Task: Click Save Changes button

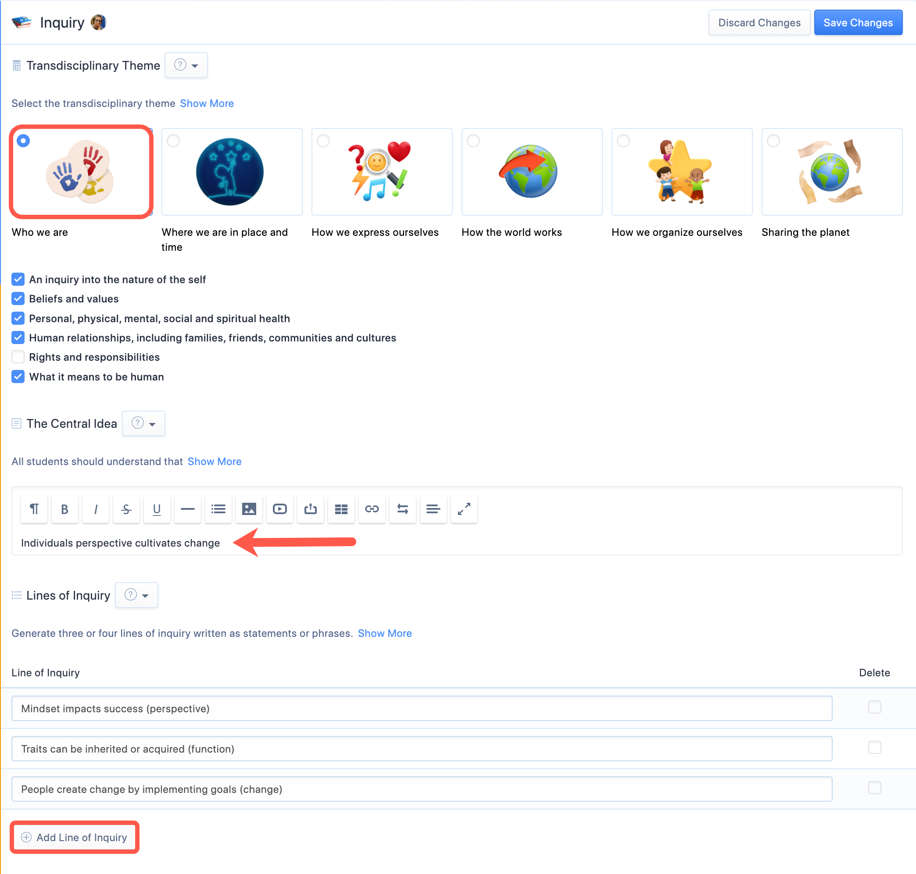Action: tap(857, 23)
